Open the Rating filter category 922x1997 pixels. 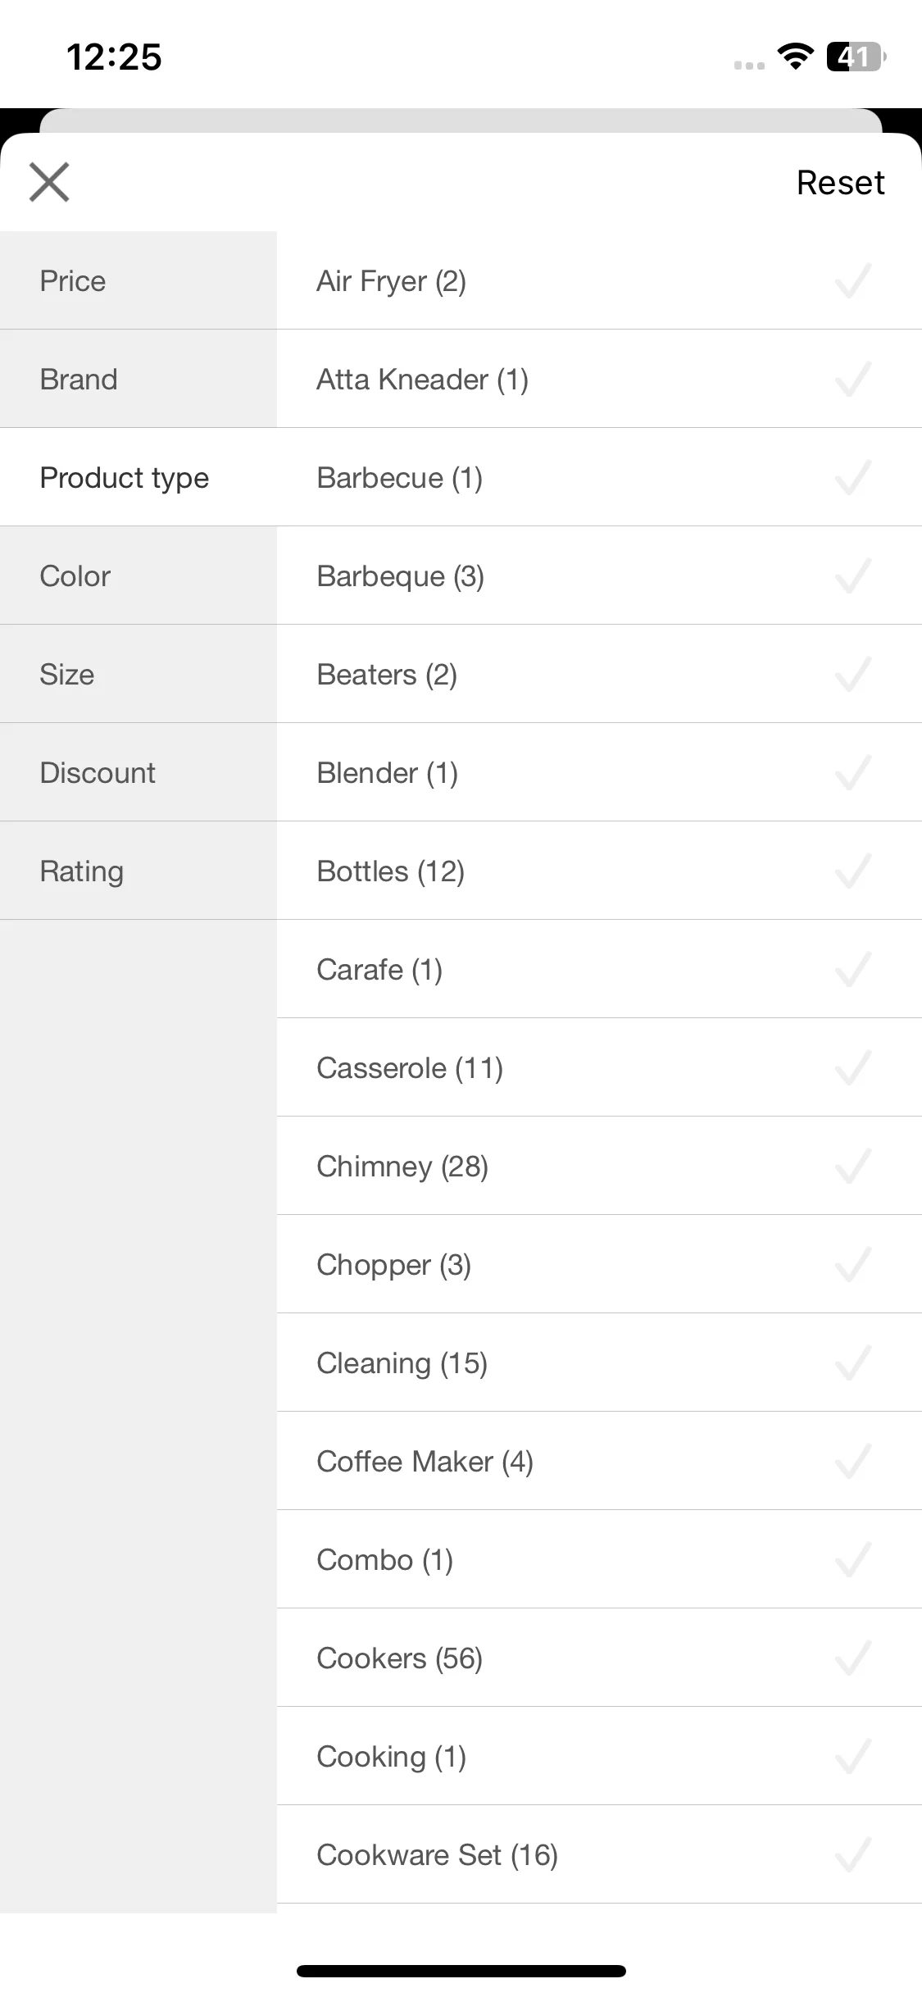point(139,871)
